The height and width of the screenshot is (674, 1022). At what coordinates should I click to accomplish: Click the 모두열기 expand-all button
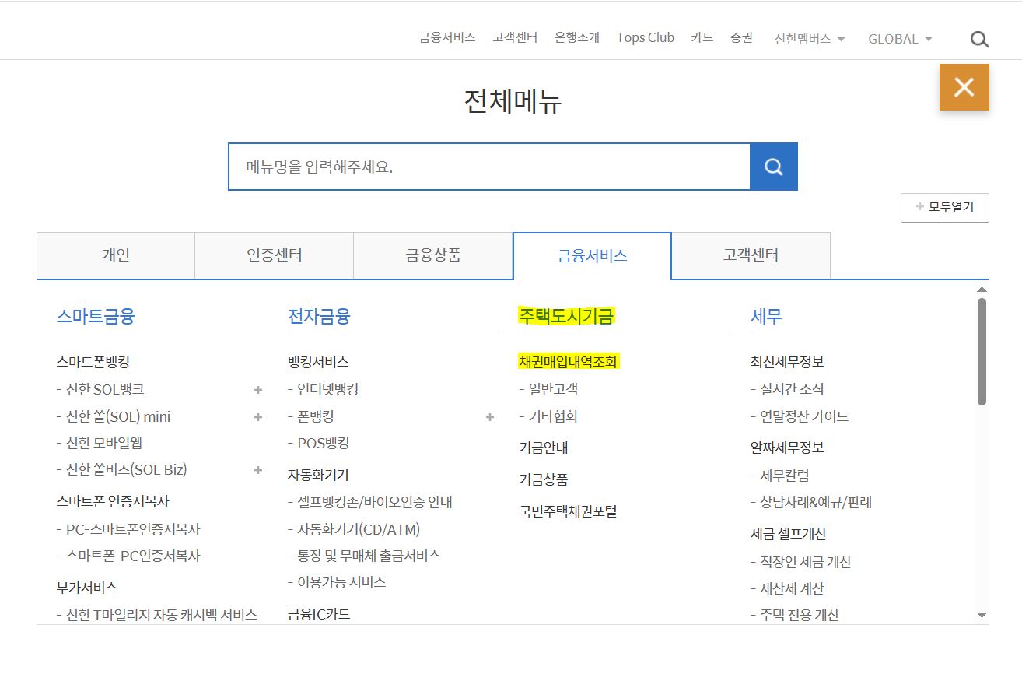point(944,207)
